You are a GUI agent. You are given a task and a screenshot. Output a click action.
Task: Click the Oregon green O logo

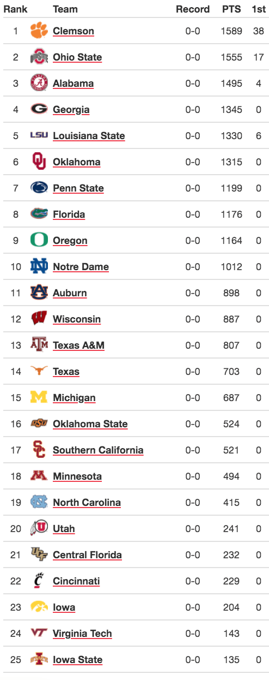[39, 241]
